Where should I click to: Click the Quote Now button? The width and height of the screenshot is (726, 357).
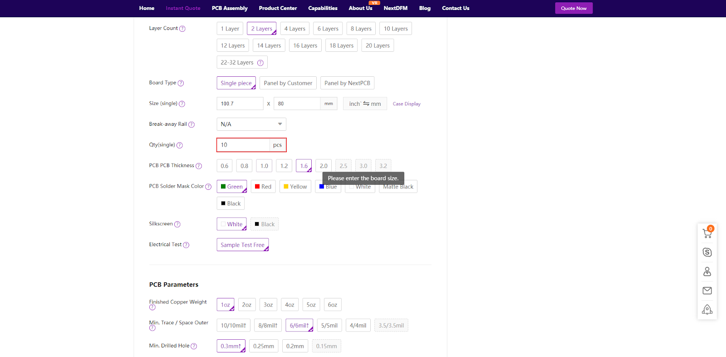(x=574, y=8)
